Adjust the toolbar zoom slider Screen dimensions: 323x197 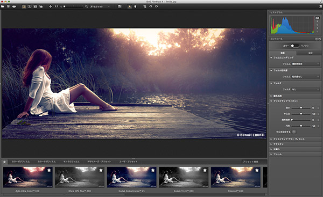pyautogui.click(x=73, y=6)
